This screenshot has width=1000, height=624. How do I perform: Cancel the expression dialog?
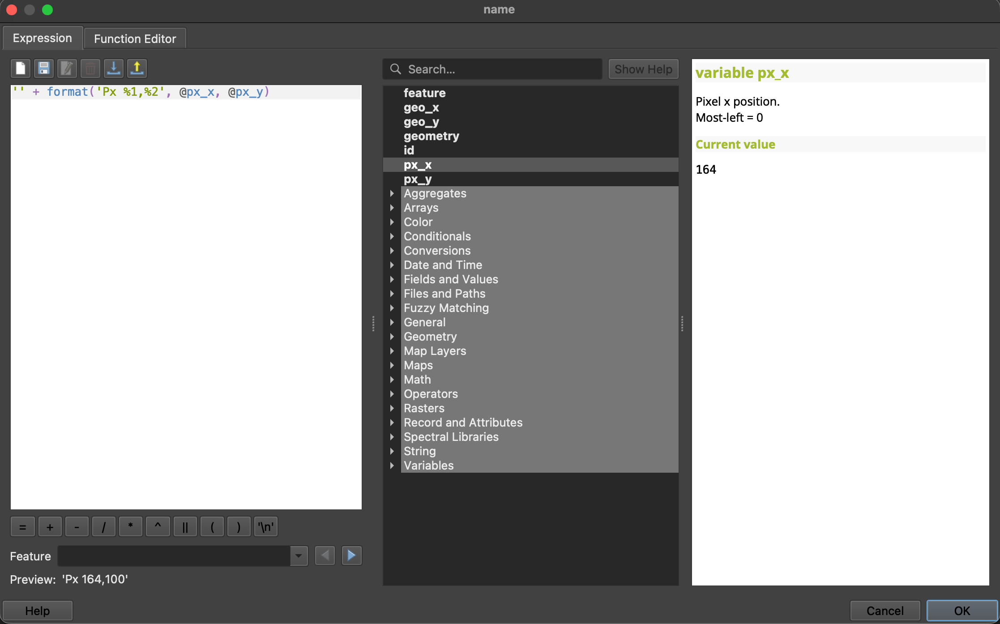tap(885, 611)
